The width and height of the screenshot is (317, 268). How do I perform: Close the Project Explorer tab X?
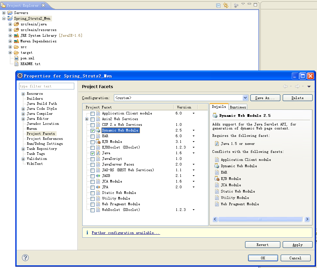click(43, 5)
